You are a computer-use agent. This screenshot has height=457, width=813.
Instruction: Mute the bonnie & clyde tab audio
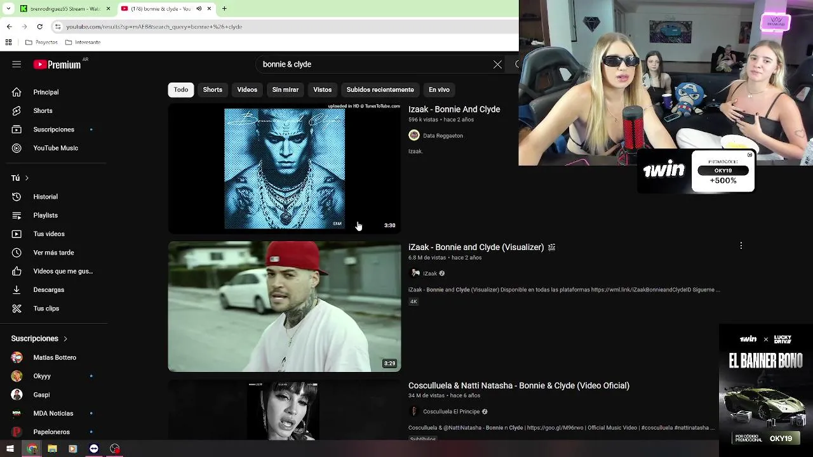tap(199, 8)
